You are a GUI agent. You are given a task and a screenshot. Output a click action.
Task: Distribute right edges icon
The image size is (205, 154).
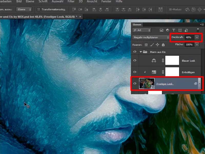tap(150, 9)
